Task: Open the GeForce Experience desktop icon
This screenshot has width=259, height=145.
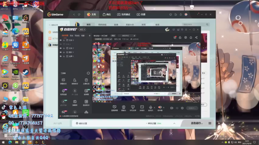Action: tap(15, 74)
